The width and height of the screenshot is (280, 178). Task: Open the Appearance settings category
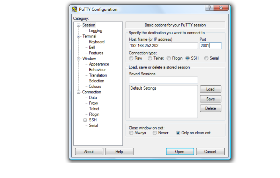(x=99, y=64)
